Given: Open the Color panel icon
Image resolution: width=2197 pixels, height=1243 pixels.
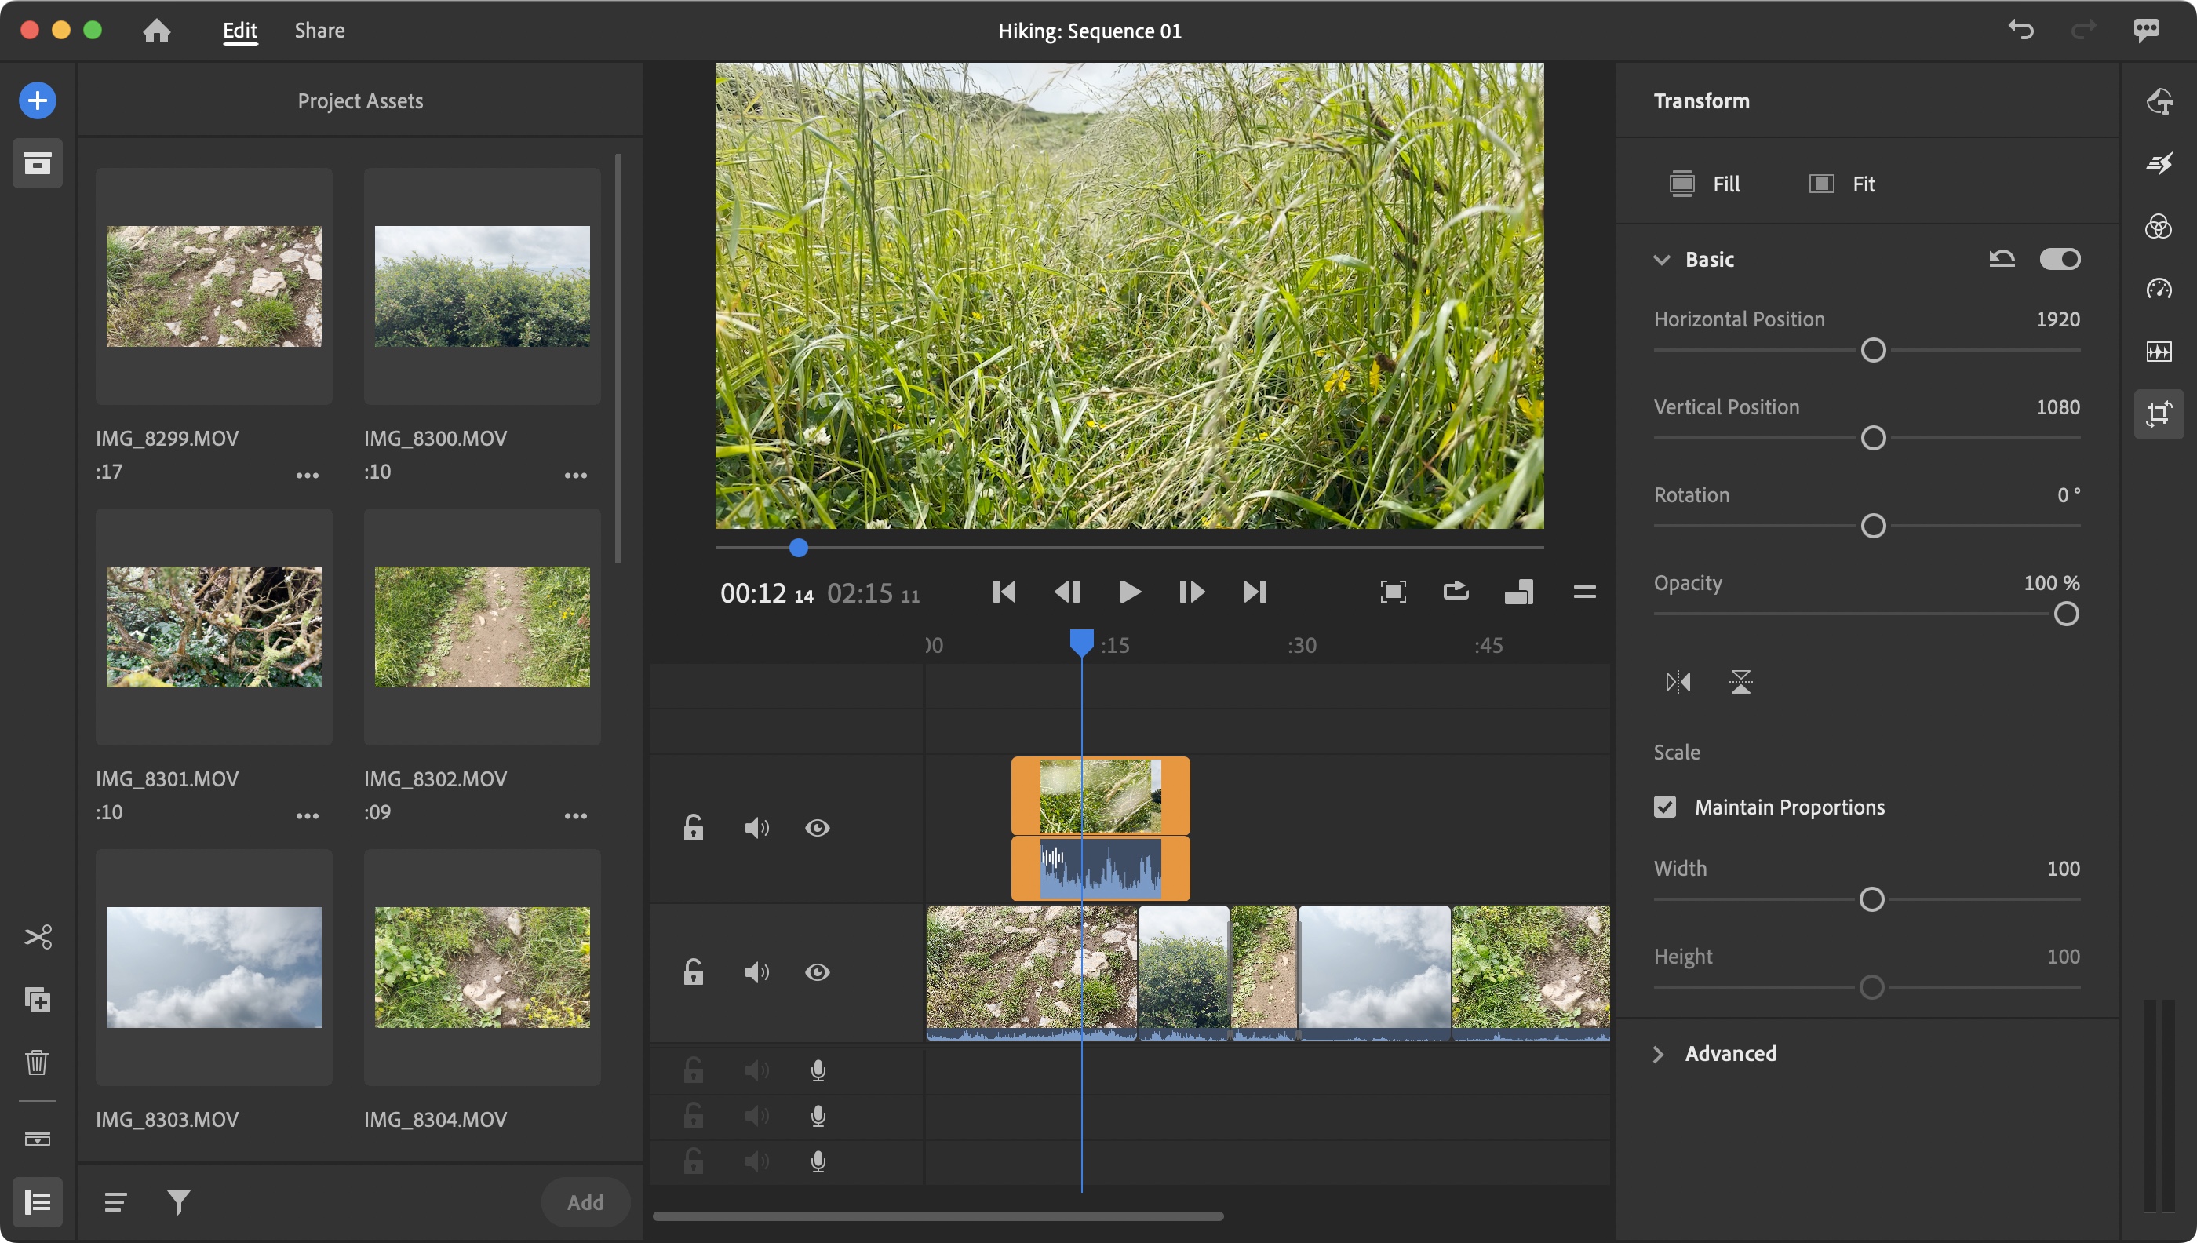Looking at the screenshot, I should click(2159, 226).
